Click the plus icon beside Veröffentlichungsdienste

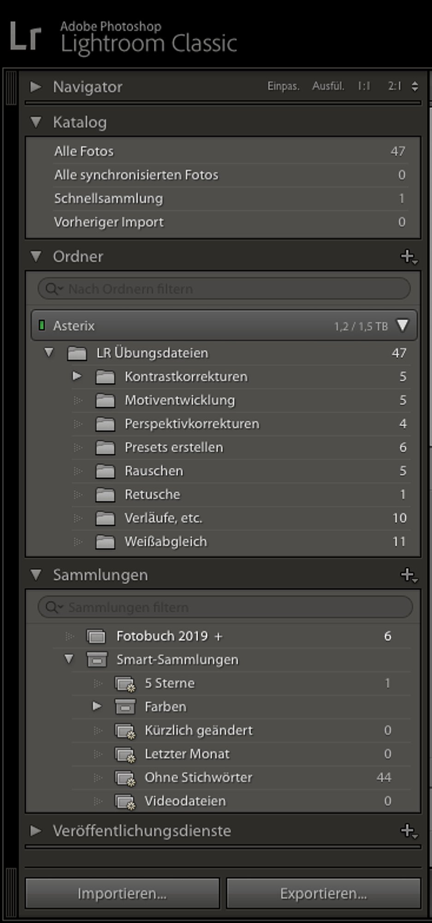tap(408, 831)
